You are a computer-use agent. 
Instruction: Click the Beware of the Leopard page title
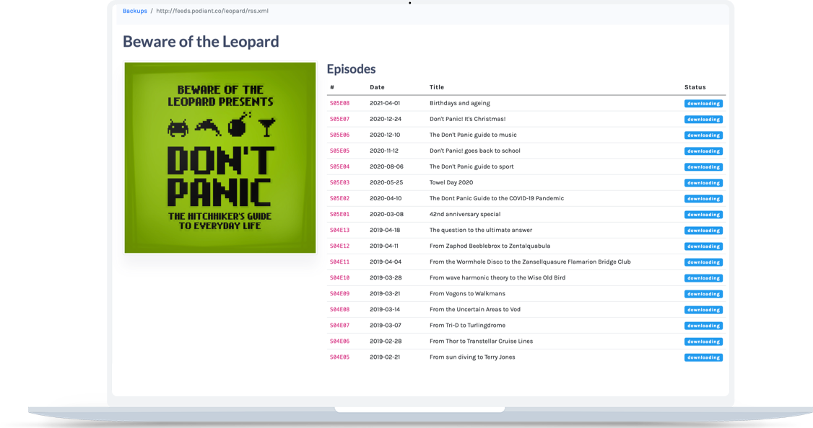201,41
